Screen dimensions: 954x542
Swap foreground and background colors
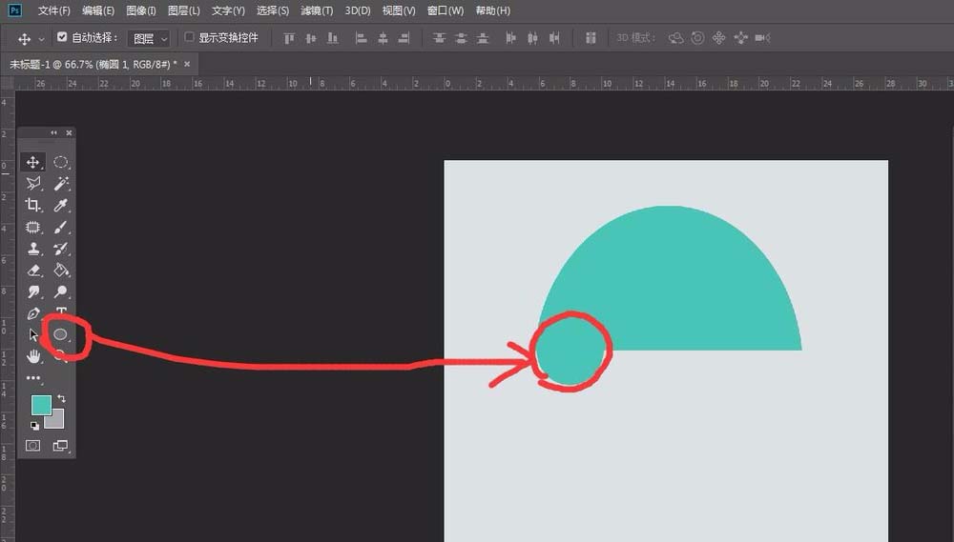click(62, 398)
